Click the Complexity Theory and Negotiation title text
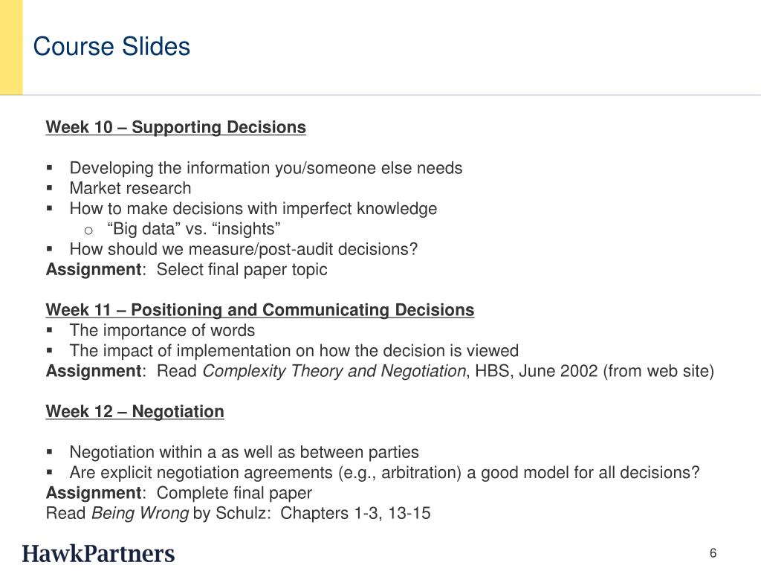Viewport: 761px width, 571px height. click(334, 371)
